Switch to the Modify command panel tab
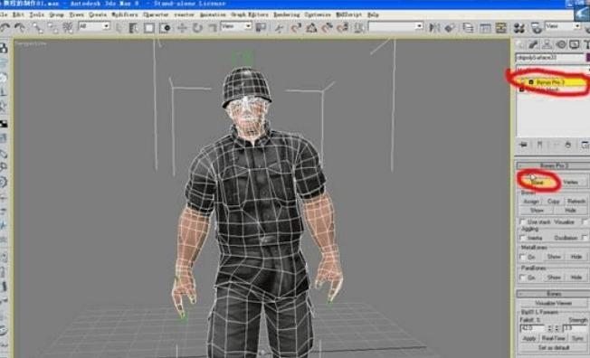 [533, 45]
